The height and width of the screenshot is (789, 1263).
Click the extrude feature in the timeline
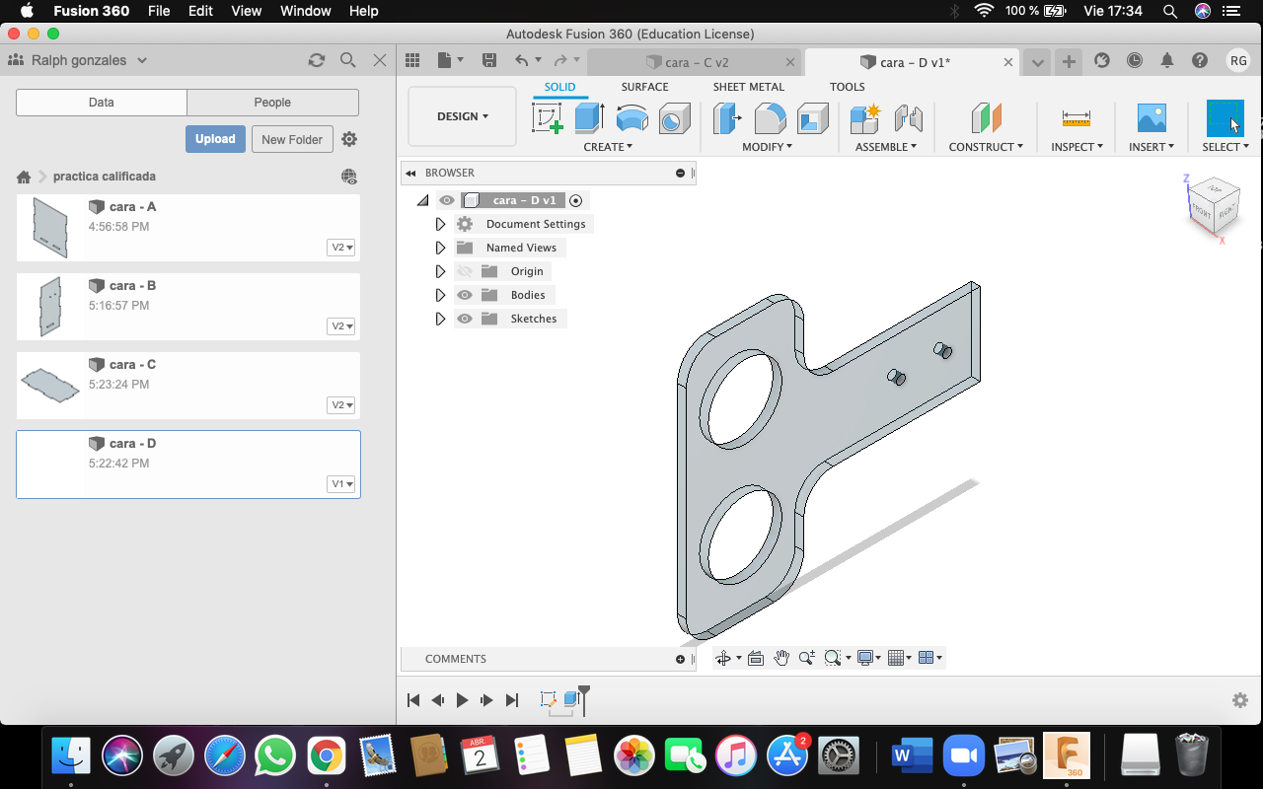(x=570, y=699)
